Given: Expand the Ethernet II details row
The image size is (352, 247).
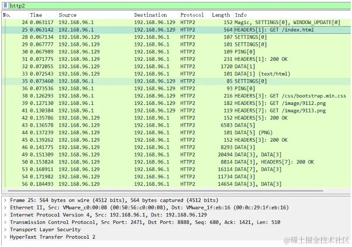Looking at the screenshot, I should 5,208.
